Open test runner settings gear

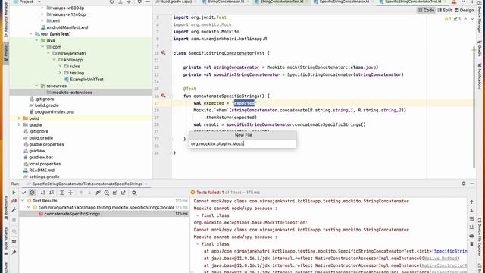click(x=134, y=193)
